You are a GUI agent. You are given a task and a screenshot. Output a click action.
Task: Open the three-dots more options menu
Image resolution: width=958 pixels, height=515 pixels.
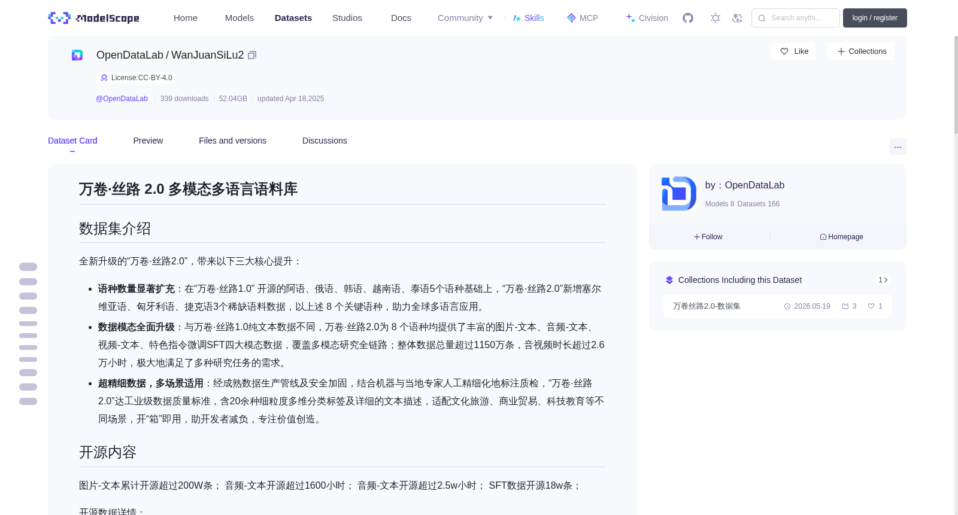click(x=898, y=147)
